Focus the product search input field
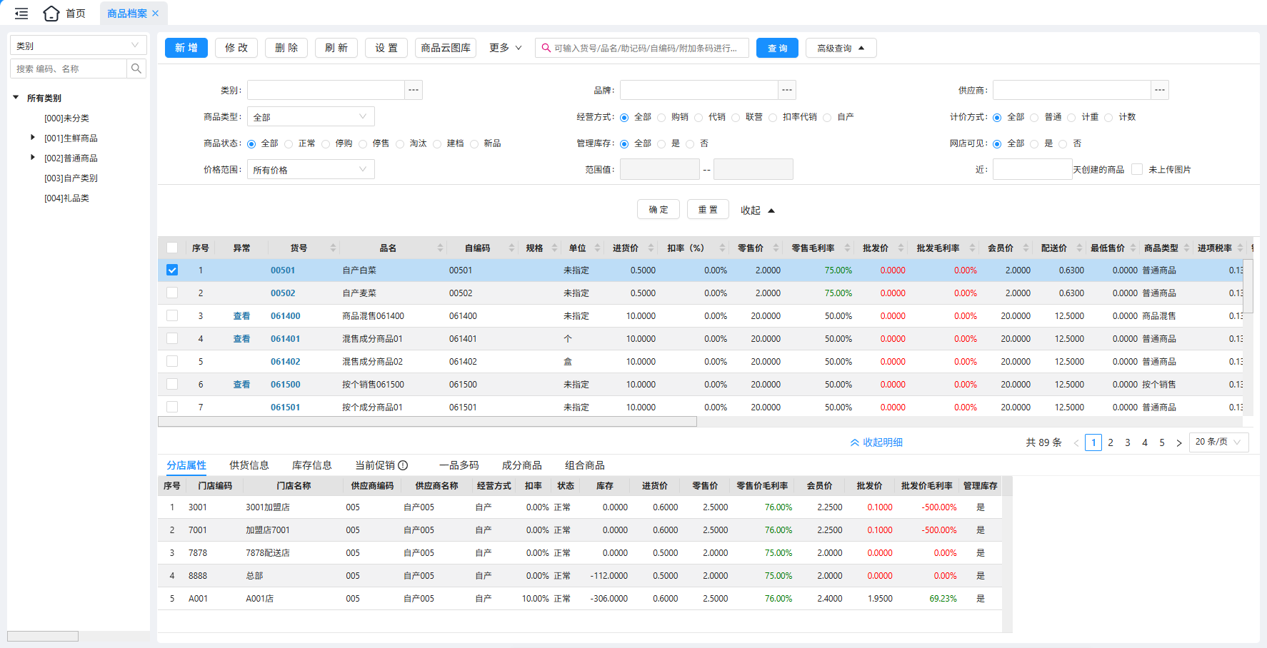Image resolution: width=1267 pixels, height=648 pixels. coord(642,48)
